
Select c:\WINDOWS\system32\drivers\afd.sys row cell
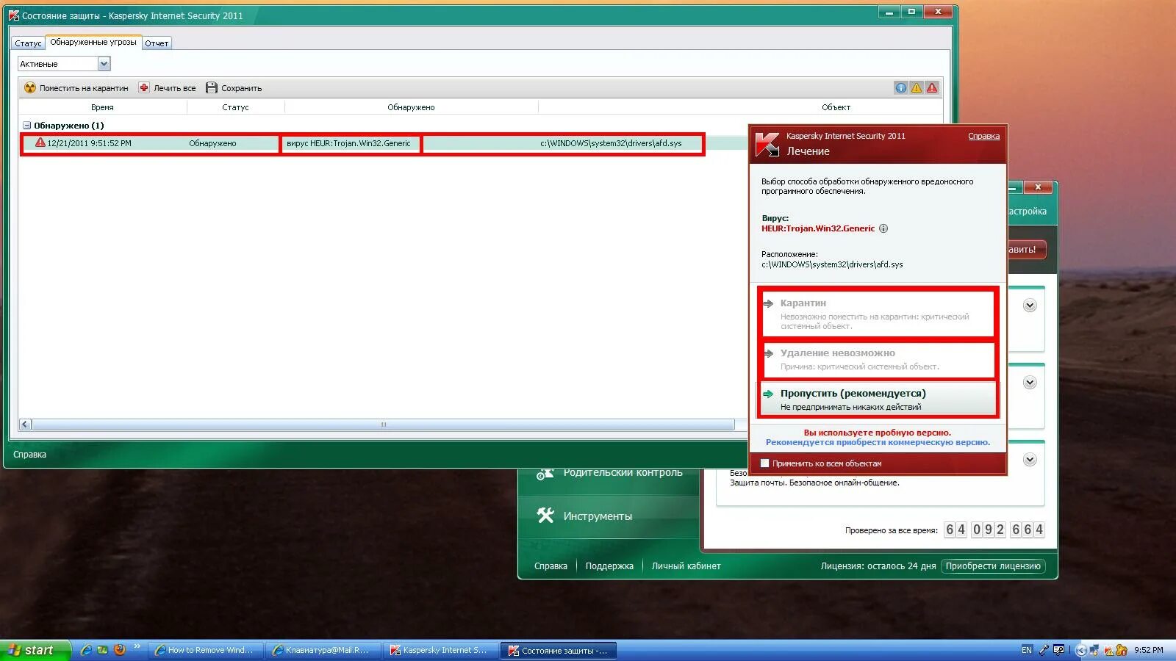(x=611, y=143)
